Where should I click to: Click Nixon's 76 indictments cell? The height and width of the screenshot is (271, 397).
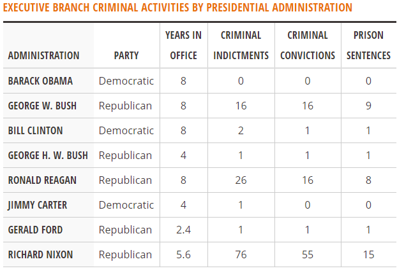[x=241, y=254]
